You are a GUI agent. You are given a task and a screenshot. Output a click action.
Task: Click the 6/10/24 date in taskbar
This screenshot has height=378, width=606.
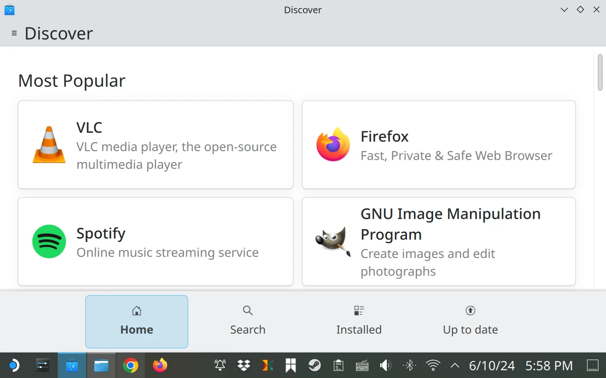pos(492,366)
